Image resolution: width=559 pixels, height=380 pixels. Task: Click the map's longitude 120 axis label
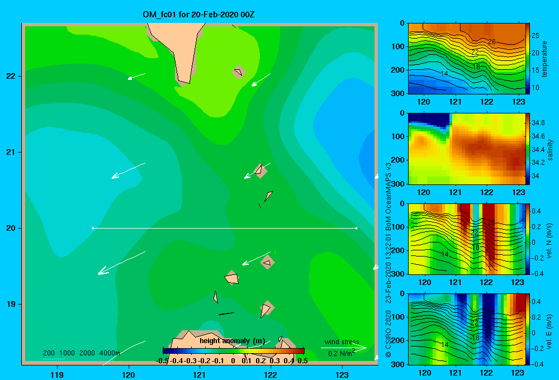click(129, 374)
